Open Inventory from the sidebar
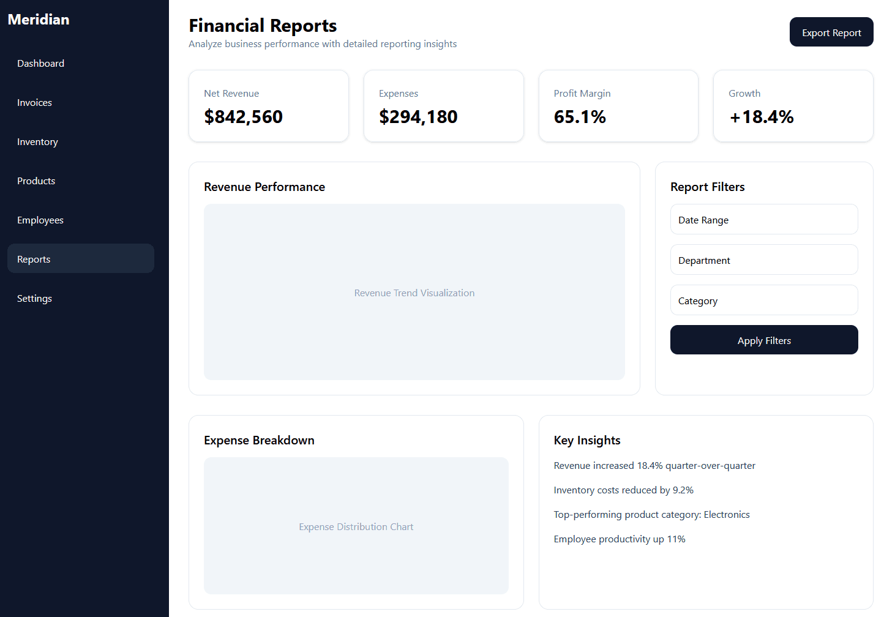The image size is (884, 617). 81,141
